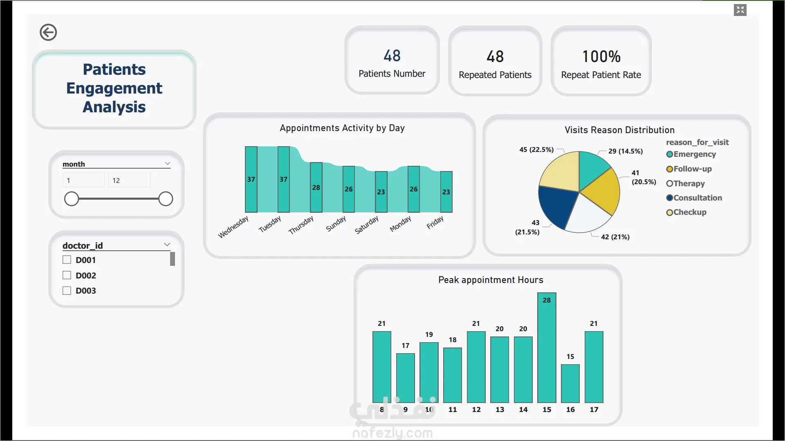Click the Patients Number card
Image resolution: width=785 pixels, height=441 pixels.
[392, 60]
